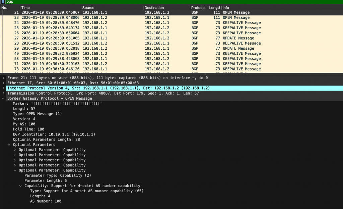Select packet 21 OPEN Message row
The height and width of the screenshot is (209, 343).
167,12
